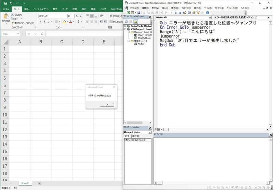Viewport: 273px width, 190px height.
Task: Switch to the 開発 ribbon tab
Action: (93, 9)
